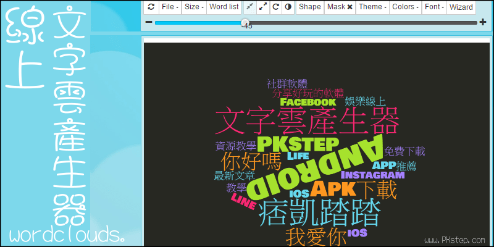The image size is (494, 247).
Task: Click the orange APK word
Action: tap(333, 189)
